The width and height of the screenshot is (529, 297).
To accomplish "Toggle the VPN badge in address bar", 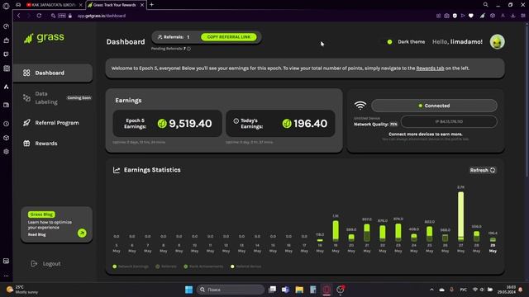I will (62, 16).
